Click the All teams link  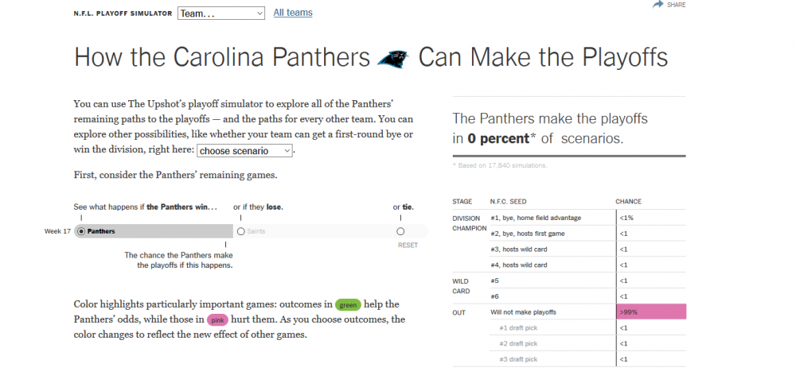(293, 13)
